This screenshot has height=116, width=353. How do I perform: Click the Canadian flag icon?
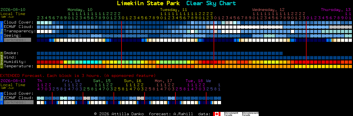point(217,114)
